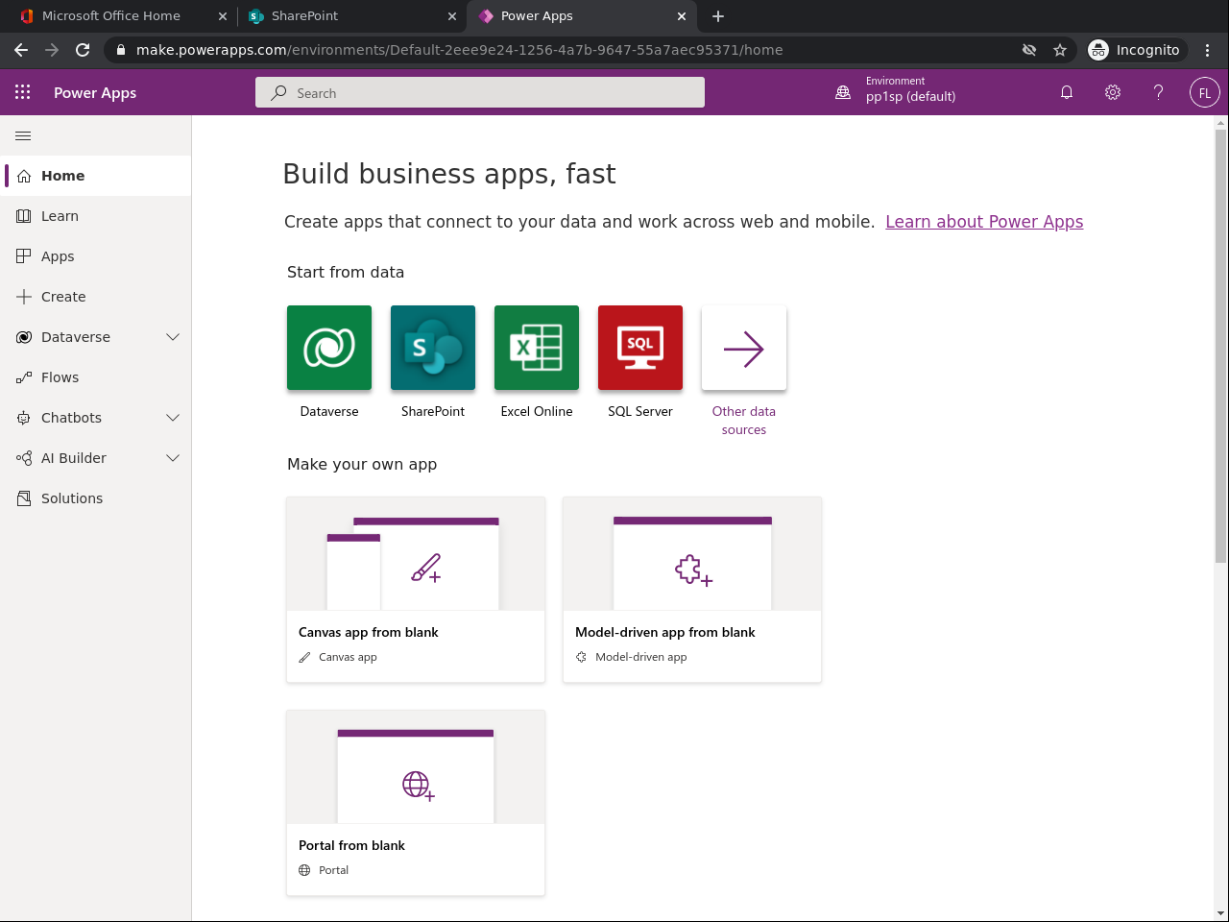Click the Dataverse data source tile

click(x=329, y=348)
